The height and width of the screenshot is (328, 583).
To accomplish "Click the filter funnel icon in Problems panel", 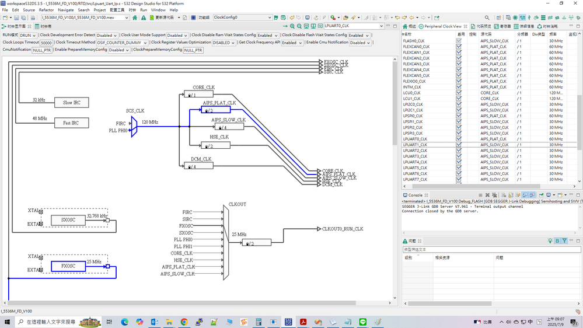I will pyautogui.click(x=564, y=240).
